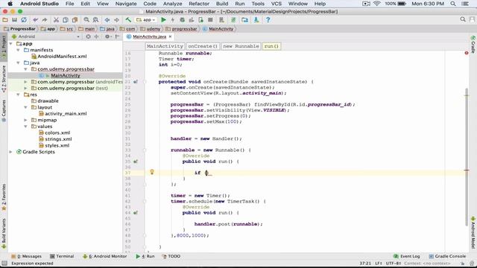
Task: Click the navigate Forward arrow icon
Action: 116,20
